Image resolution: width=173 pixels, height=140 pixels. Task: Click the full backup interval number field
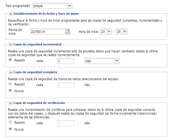click(x=66, y=85)
